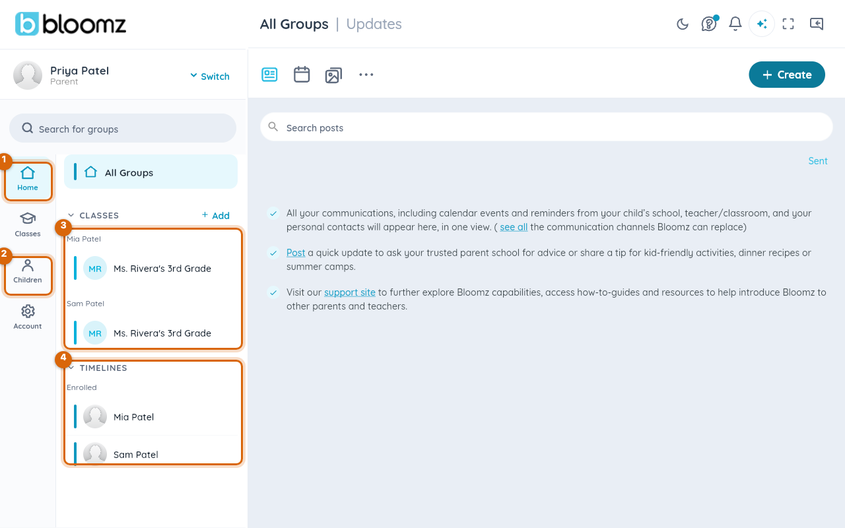Image resolution: width=845 pixels, height=528 pixels.
Task: Show the updates feed view
Action: coord(269,75)
